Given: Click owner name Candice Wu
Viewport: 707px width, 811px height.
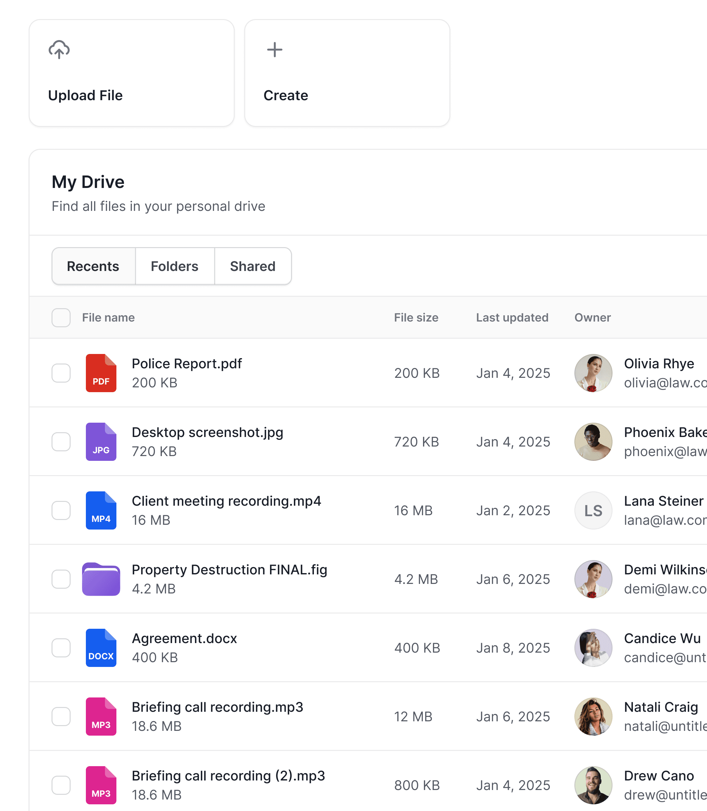Looking at the screenshot, I should (662, 638).
